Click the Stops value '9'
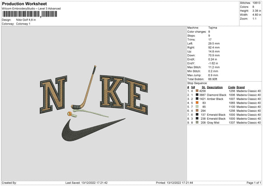The width and height of the screenshot is (263, 186). point(209,36)
